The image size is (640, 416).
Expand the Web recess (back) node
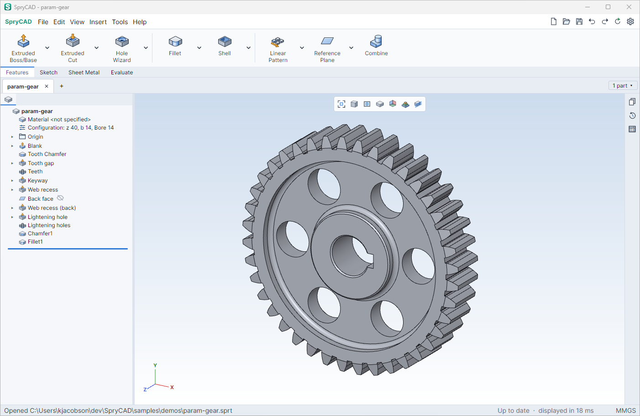(12, 208)
